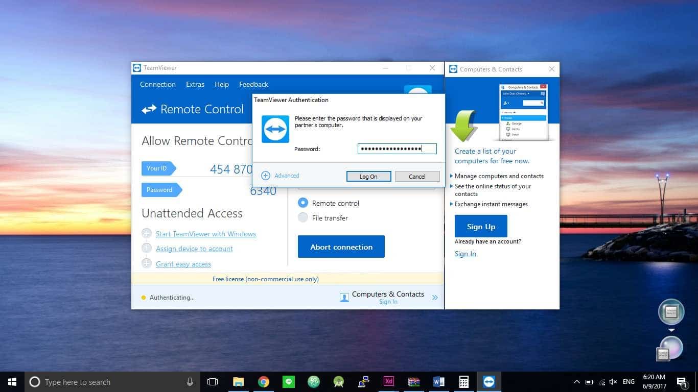Viewport: 698px width, 392px height.
Task: Select File transfer radio option
Action: [303, 217]
